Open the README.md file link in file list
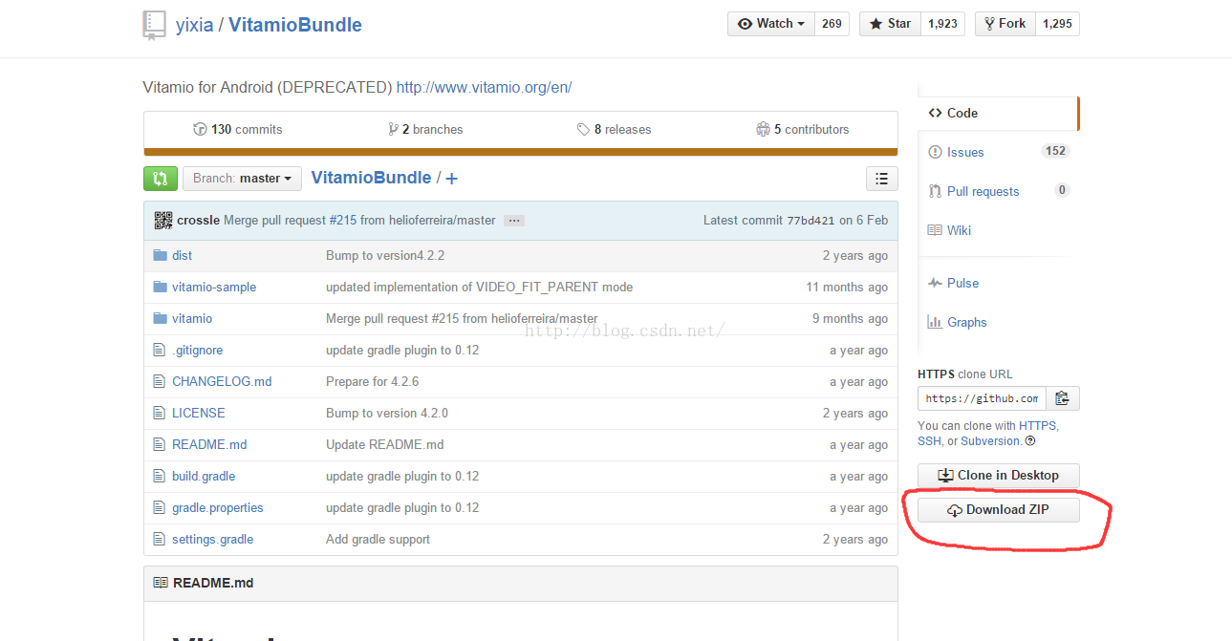The image size is (1232, 641). pyautogui.click(x=209, y=444)
